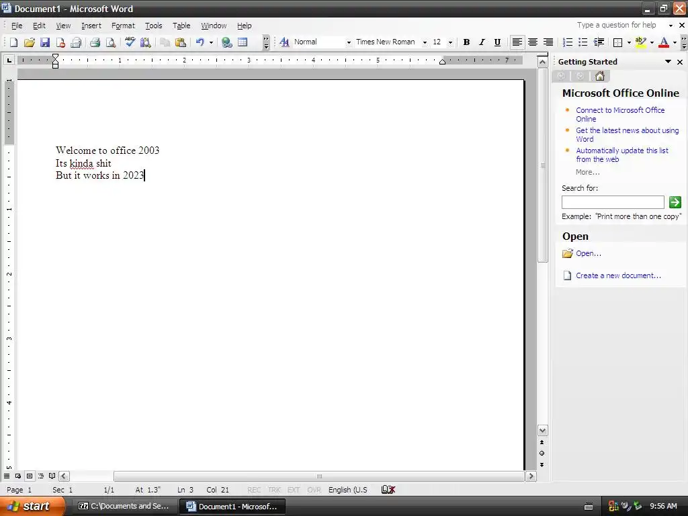Image resolution: width=688 pixels, height=516 pixels.
Task: Set Align Left paragraph alignment
Action: click(517, 42)
